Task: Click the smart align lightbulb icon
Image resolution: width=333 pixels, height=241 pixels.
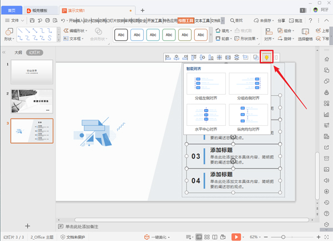Action: coord(267,57)
